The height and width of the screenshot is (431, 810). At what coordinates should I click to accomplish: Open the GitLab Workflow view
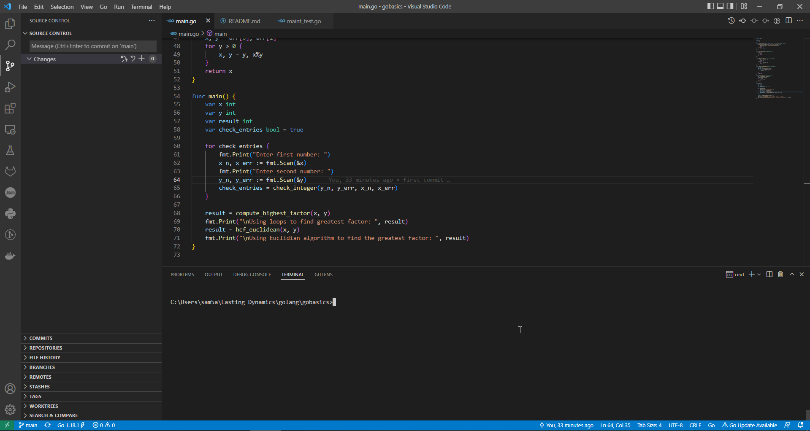click(x=10, y=171)
